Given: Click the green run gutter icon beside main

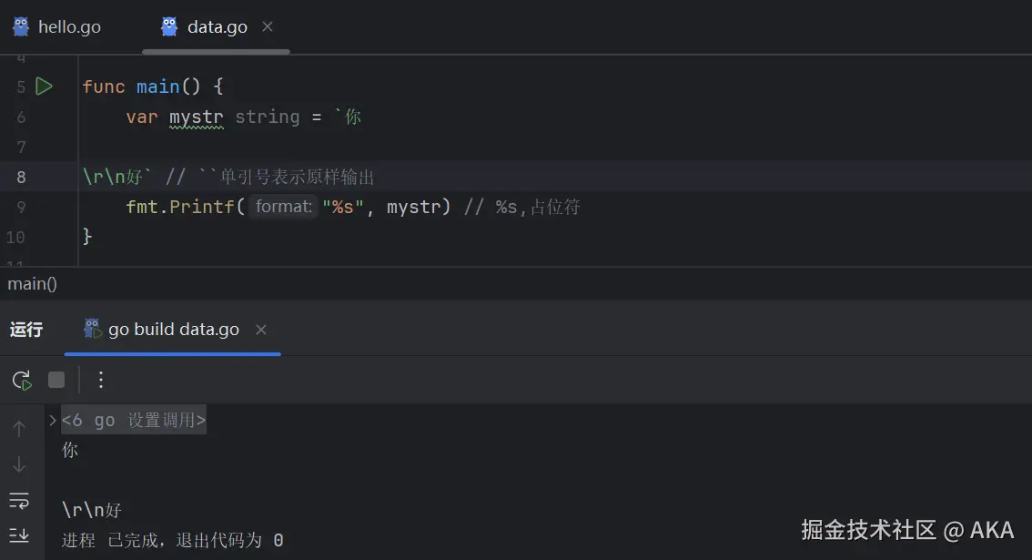Looking at the screenshot, I should 44,87.
